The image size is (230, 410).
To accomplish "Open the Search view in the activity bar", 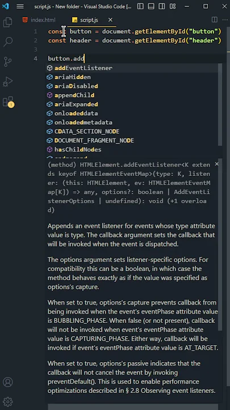I will (8, 42).
